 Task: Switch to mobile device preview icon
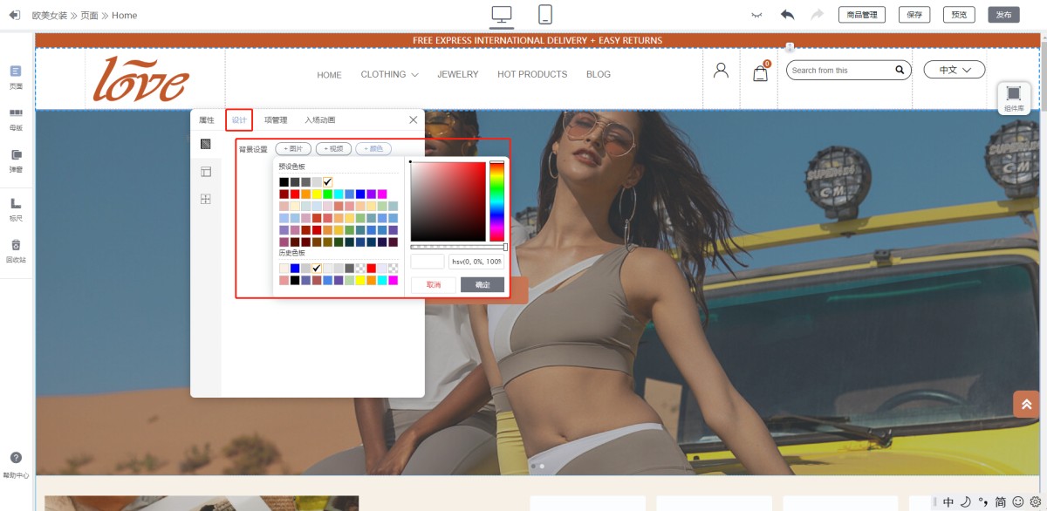click(x=545, y=15)
